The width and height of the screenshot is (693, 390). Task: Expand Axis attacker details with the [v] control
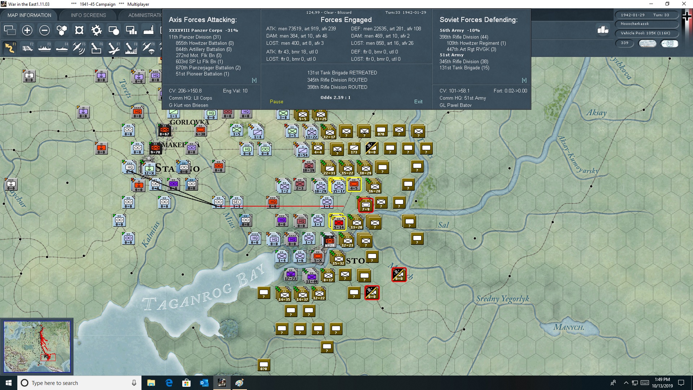point(254,80)
